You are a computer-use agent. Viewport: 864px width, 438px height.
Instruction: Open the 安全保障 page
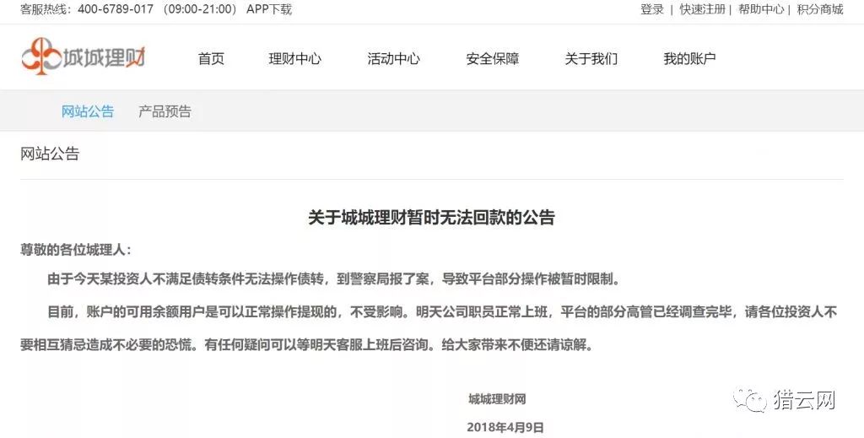(x=493, y=58)
